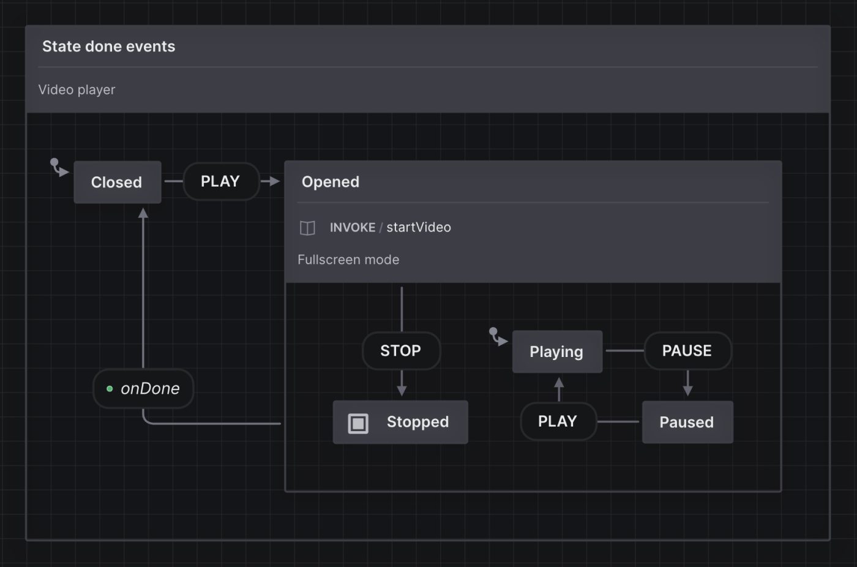Click the INVOKE book icon in Opened state

point(307,227)
